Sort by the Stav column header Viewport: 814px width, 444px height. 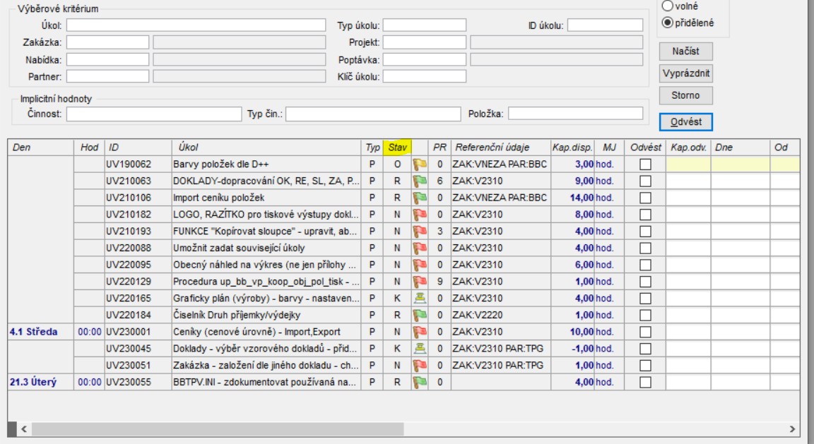point(397,148)
